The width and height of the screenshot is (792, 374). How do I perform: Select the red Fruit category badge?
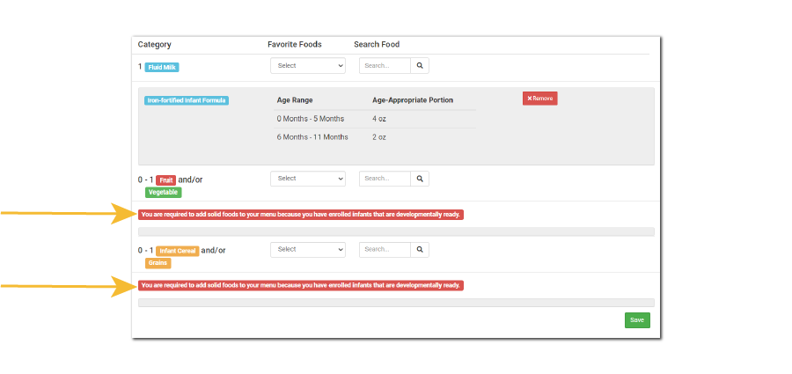click(165, 180)
